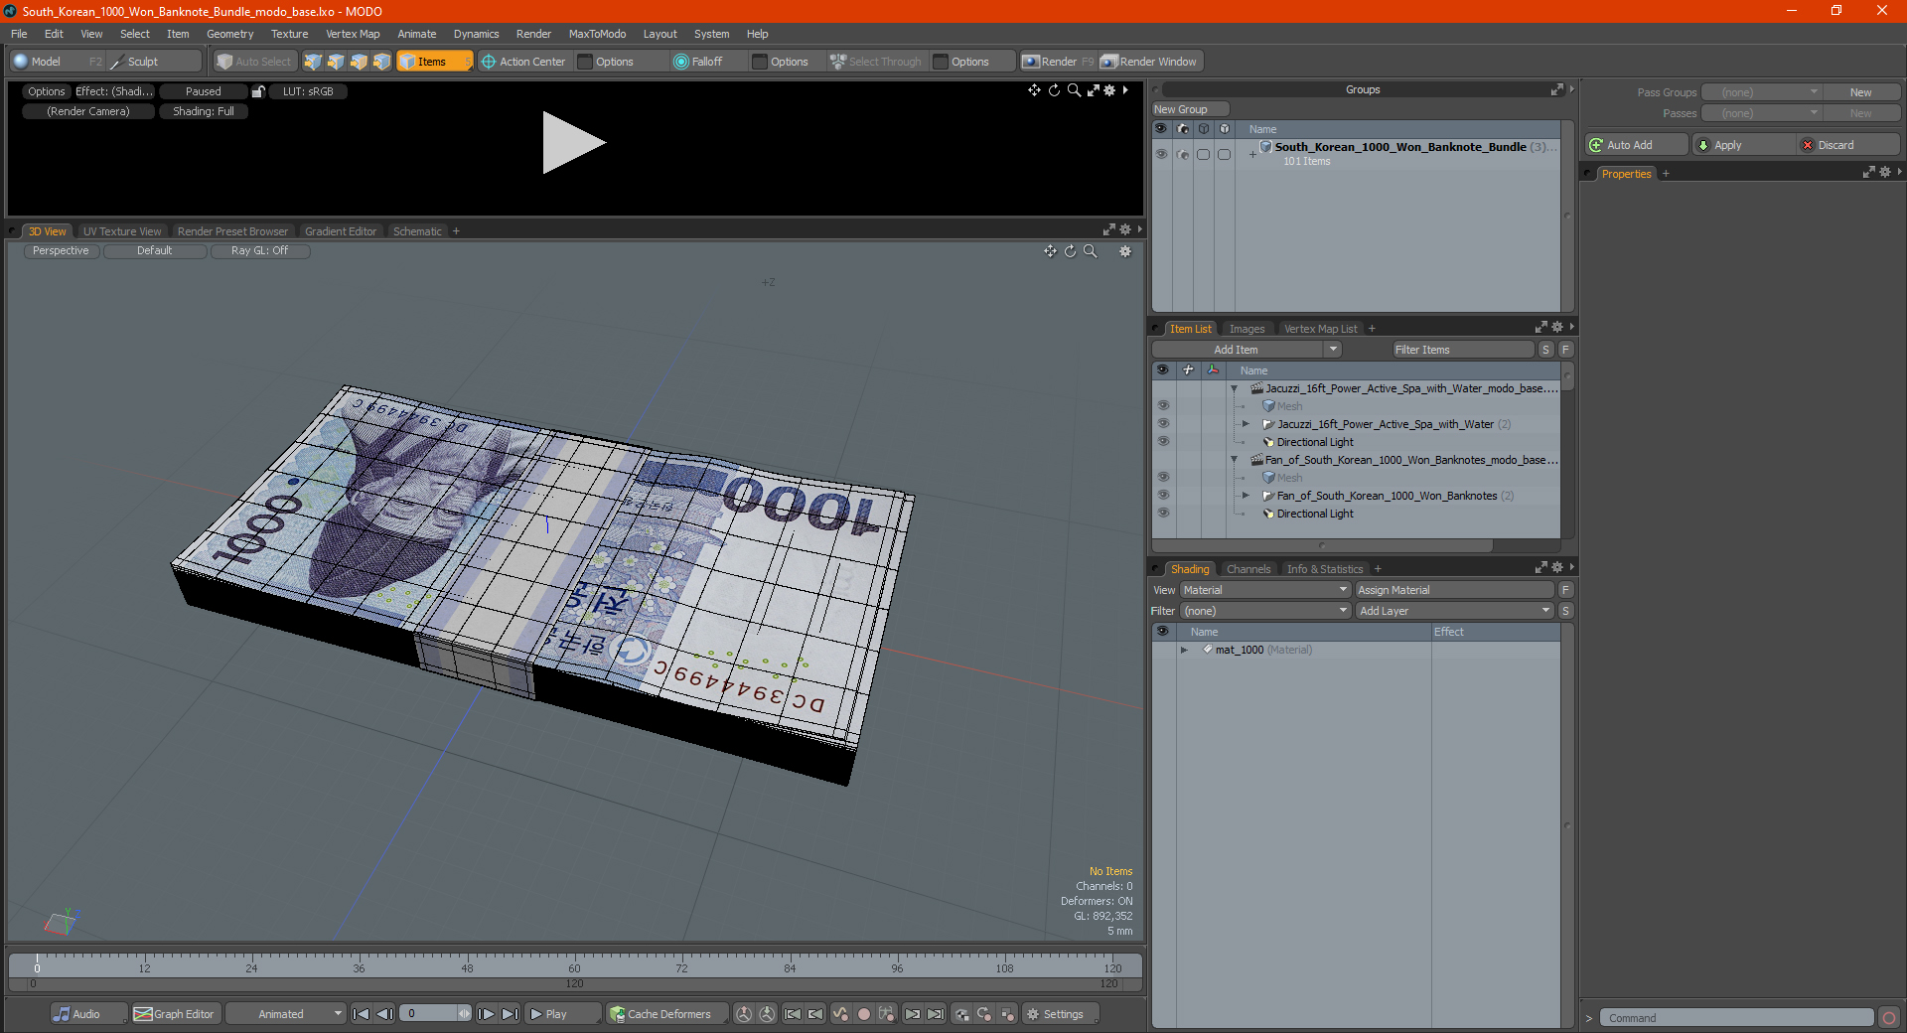Switch to the Schematic tab
Image resolution: width=1907 pixels, height=1033 pixels.
(x=417, y=231)
